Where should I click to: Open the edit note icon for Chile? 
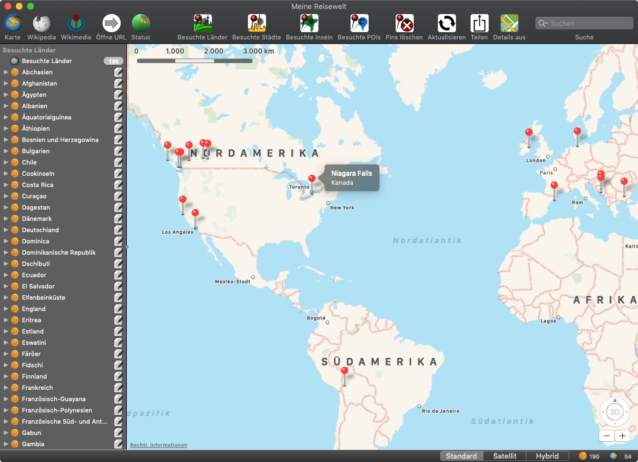click(x=118, y=162)
